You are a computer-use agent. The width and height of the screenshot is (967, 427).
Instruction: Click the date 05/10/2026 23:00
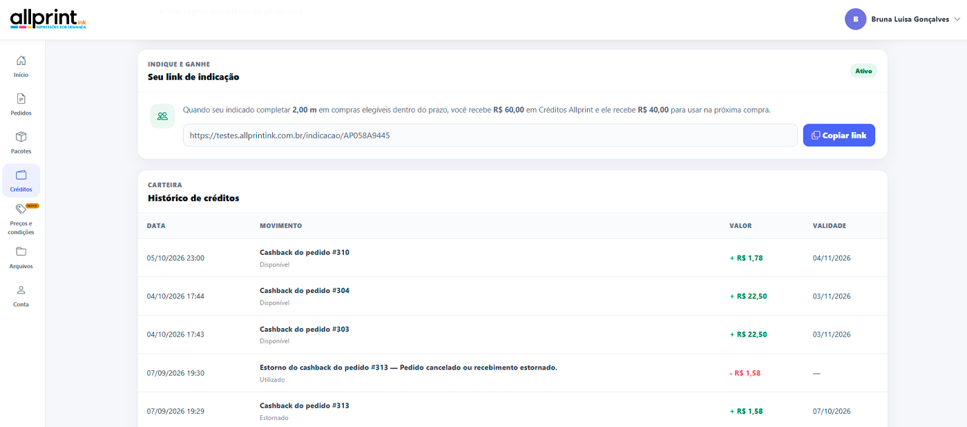(175, 258)
